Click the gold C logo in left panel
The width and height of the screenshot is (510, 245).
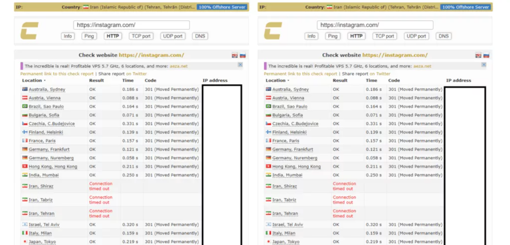pyautogui.click(x=29, y=31)
